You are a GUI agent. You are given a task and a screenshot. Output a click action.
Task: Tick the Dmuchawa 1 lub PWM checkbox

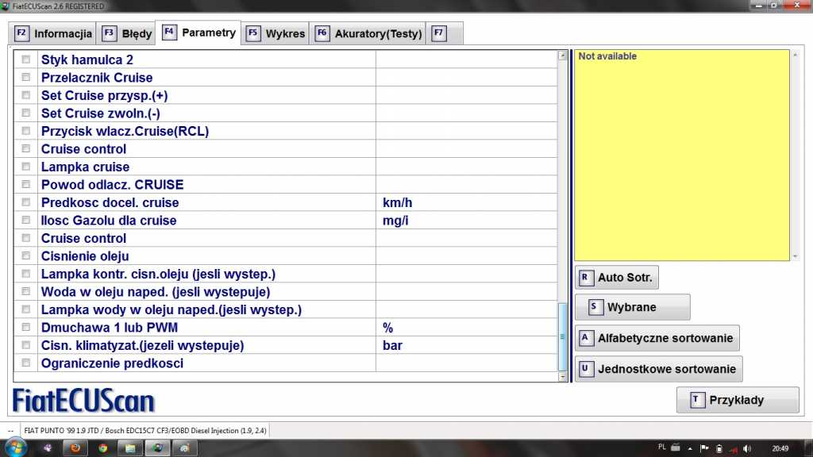coord(26,328)
